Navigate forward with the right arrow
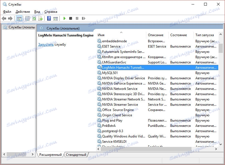The width and height of the screenshot is (225, 165). tap(11, 18)
